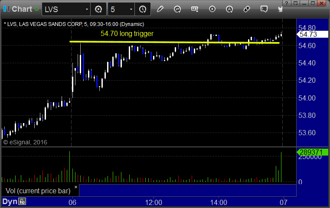Click the green status circle next to Chart
This screenshot has width=330, height=208.
[36, 9]
